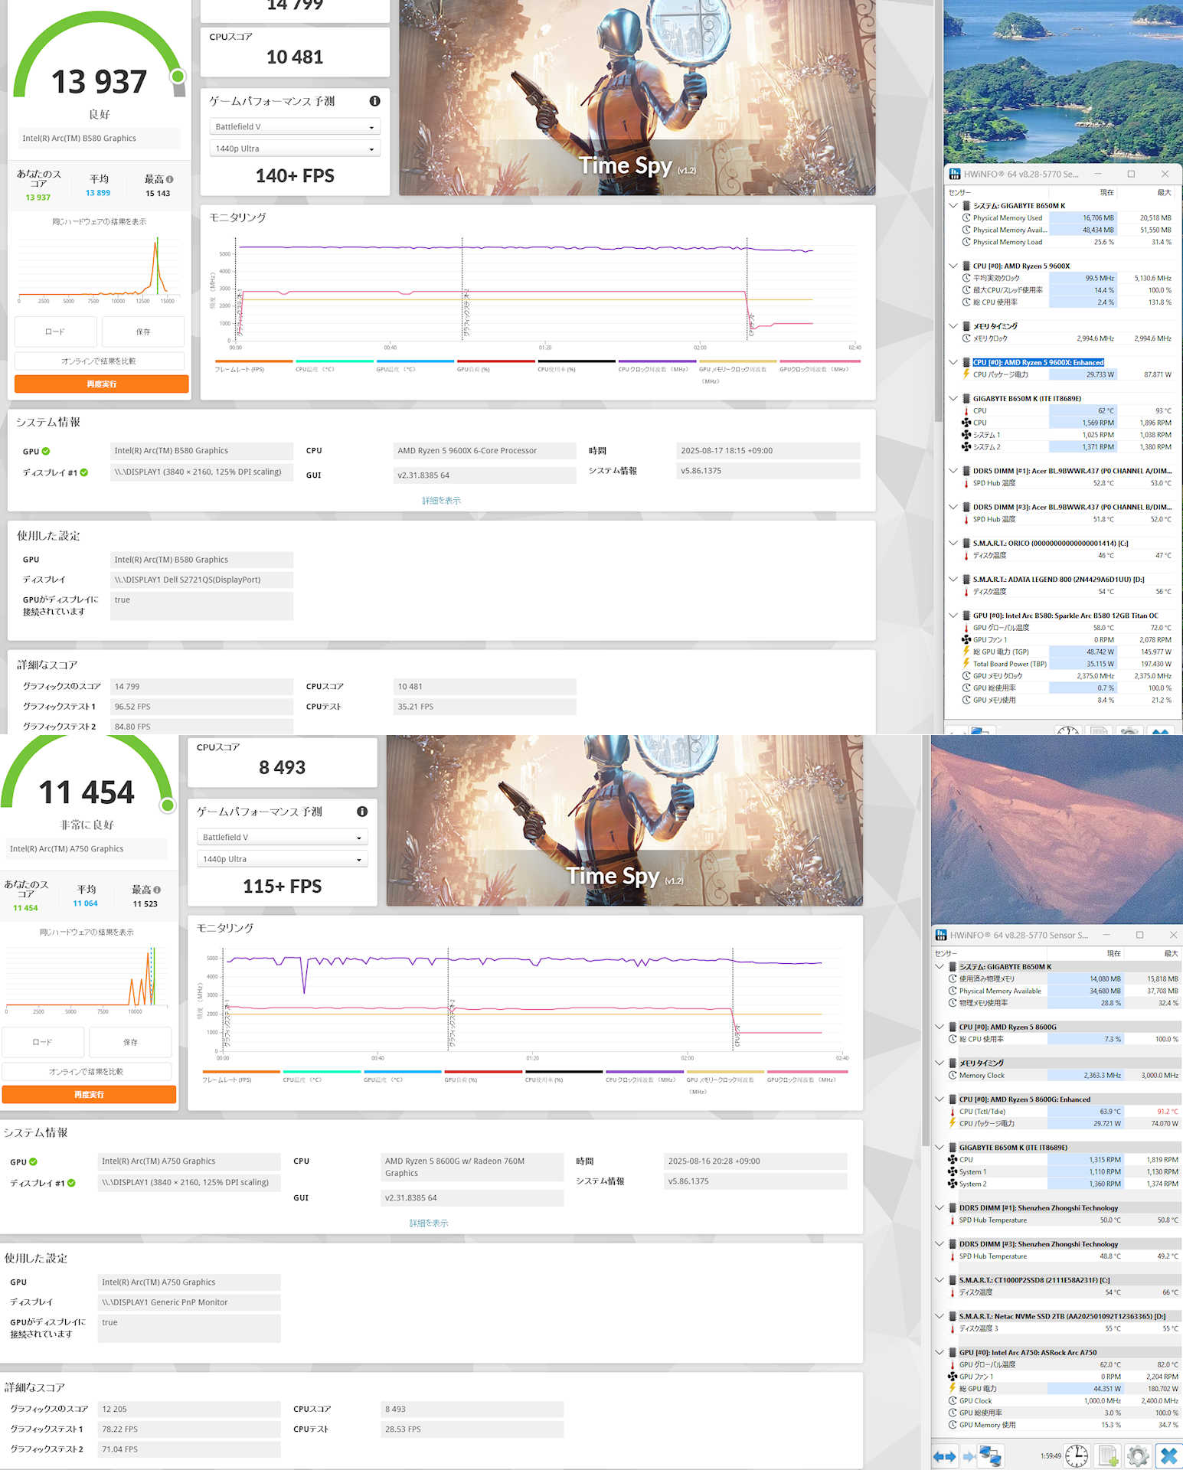Screen dimensions: 1183x1470
Task: Click the 現在 column header in A750 HWiNFO window
Action: click(1087, 953)
